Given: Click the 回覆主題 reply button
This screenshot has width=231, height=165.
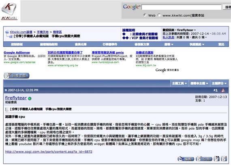Looking at the screenshot, I should pos(17,76).
